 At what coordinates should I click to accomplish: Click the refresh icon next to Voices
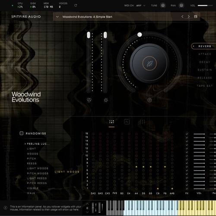pos(76,6)
